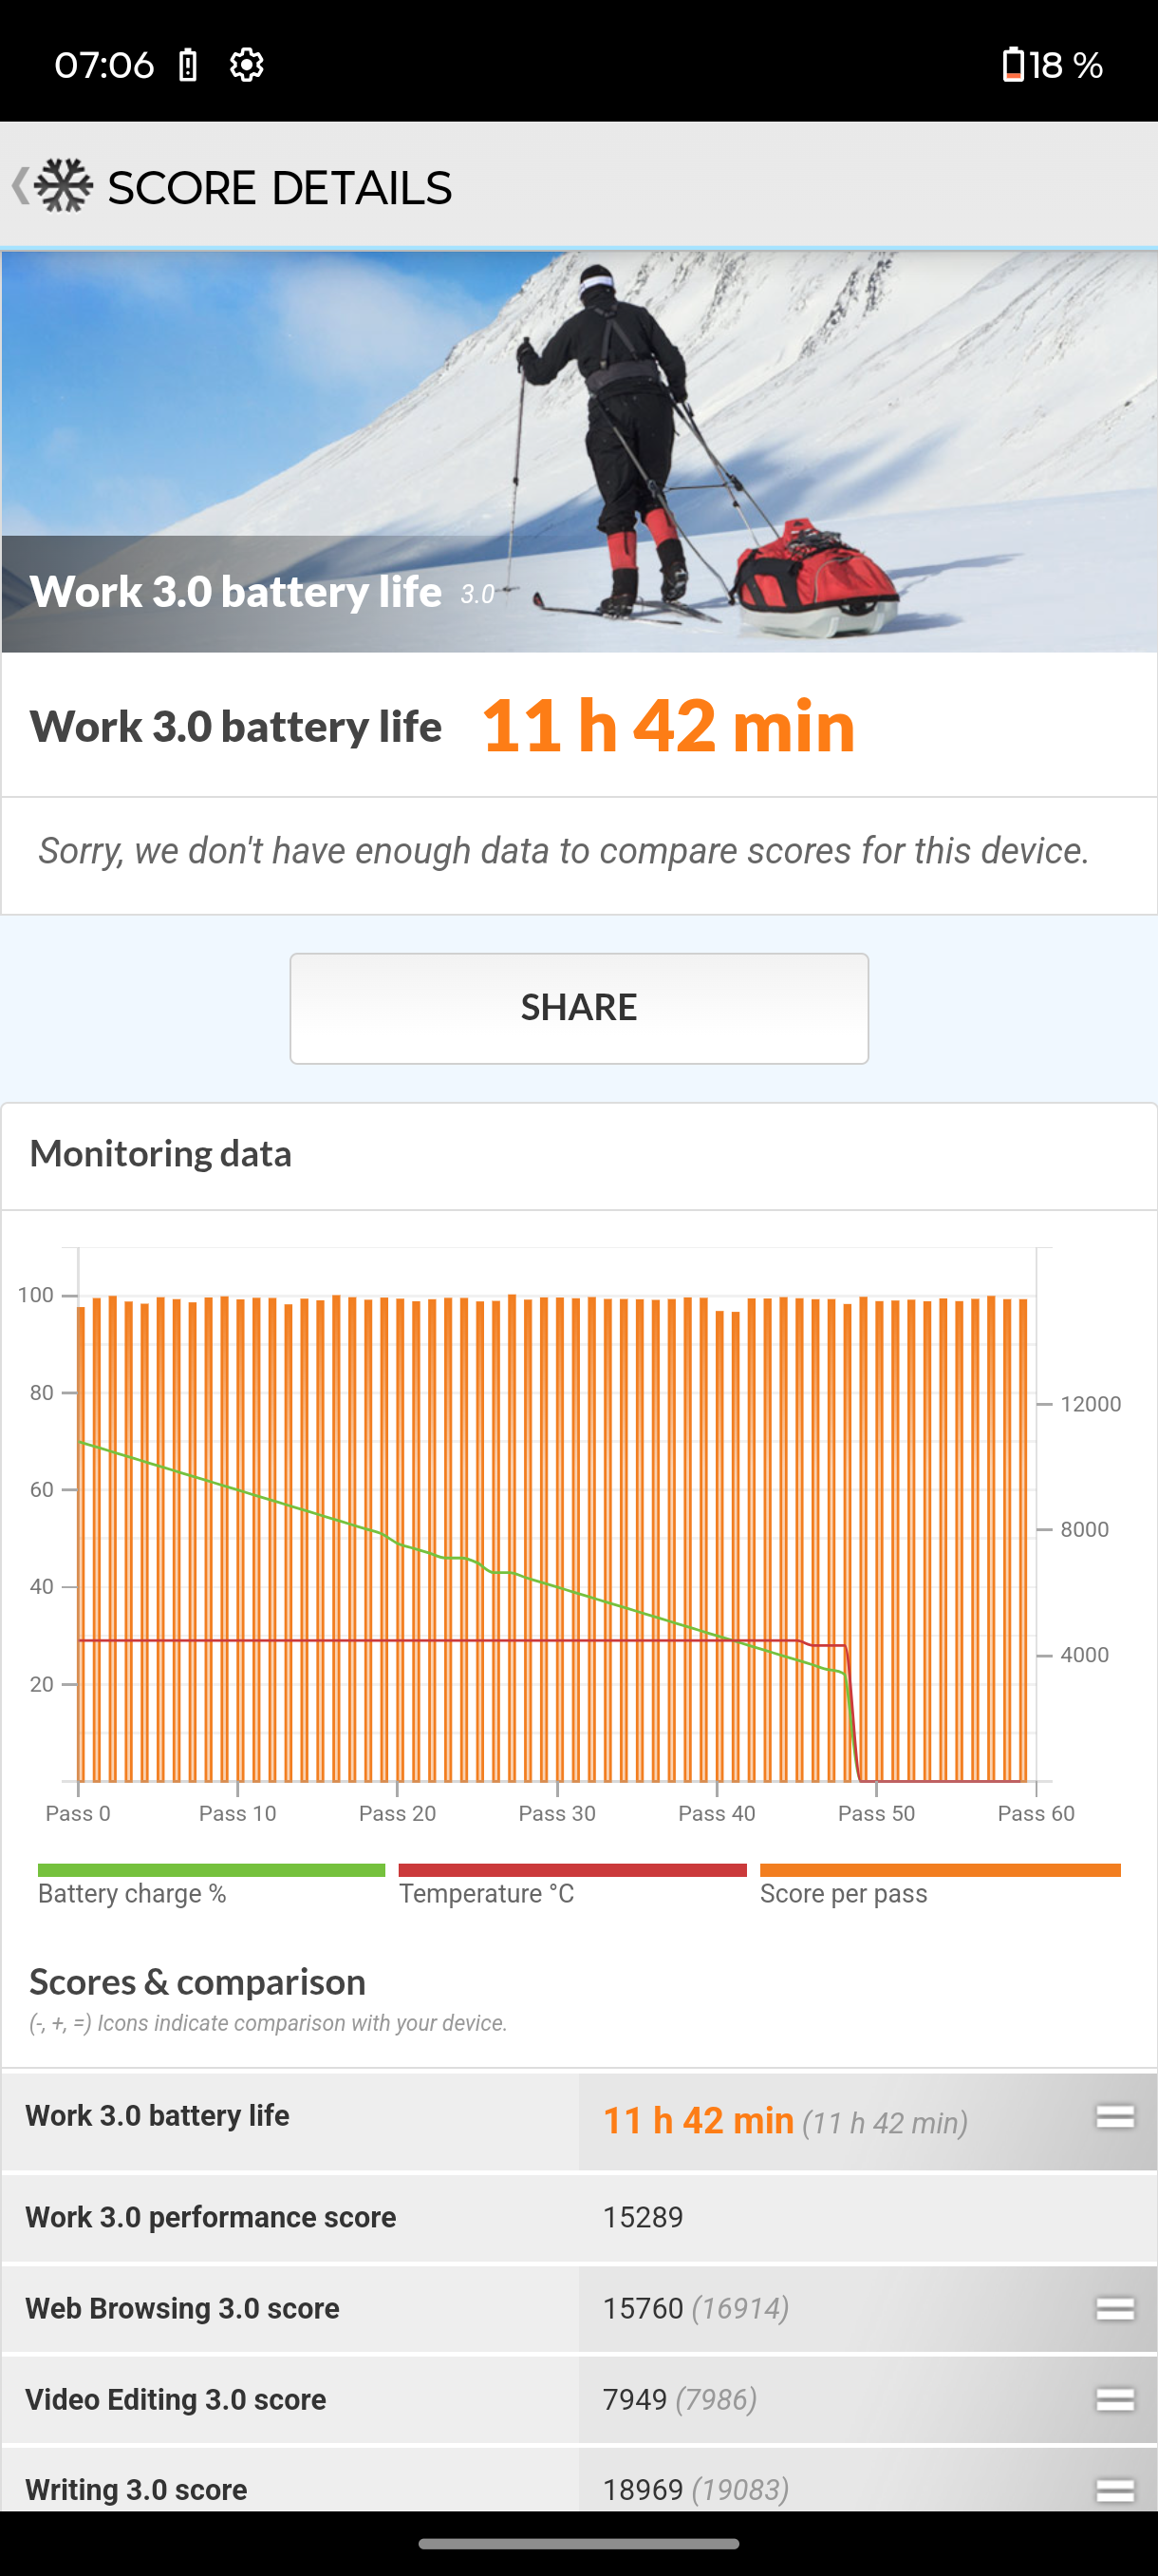Toggle Score per pass legend series
The height and width of the screenshot is (2576, 1158).
(939, 1884)
